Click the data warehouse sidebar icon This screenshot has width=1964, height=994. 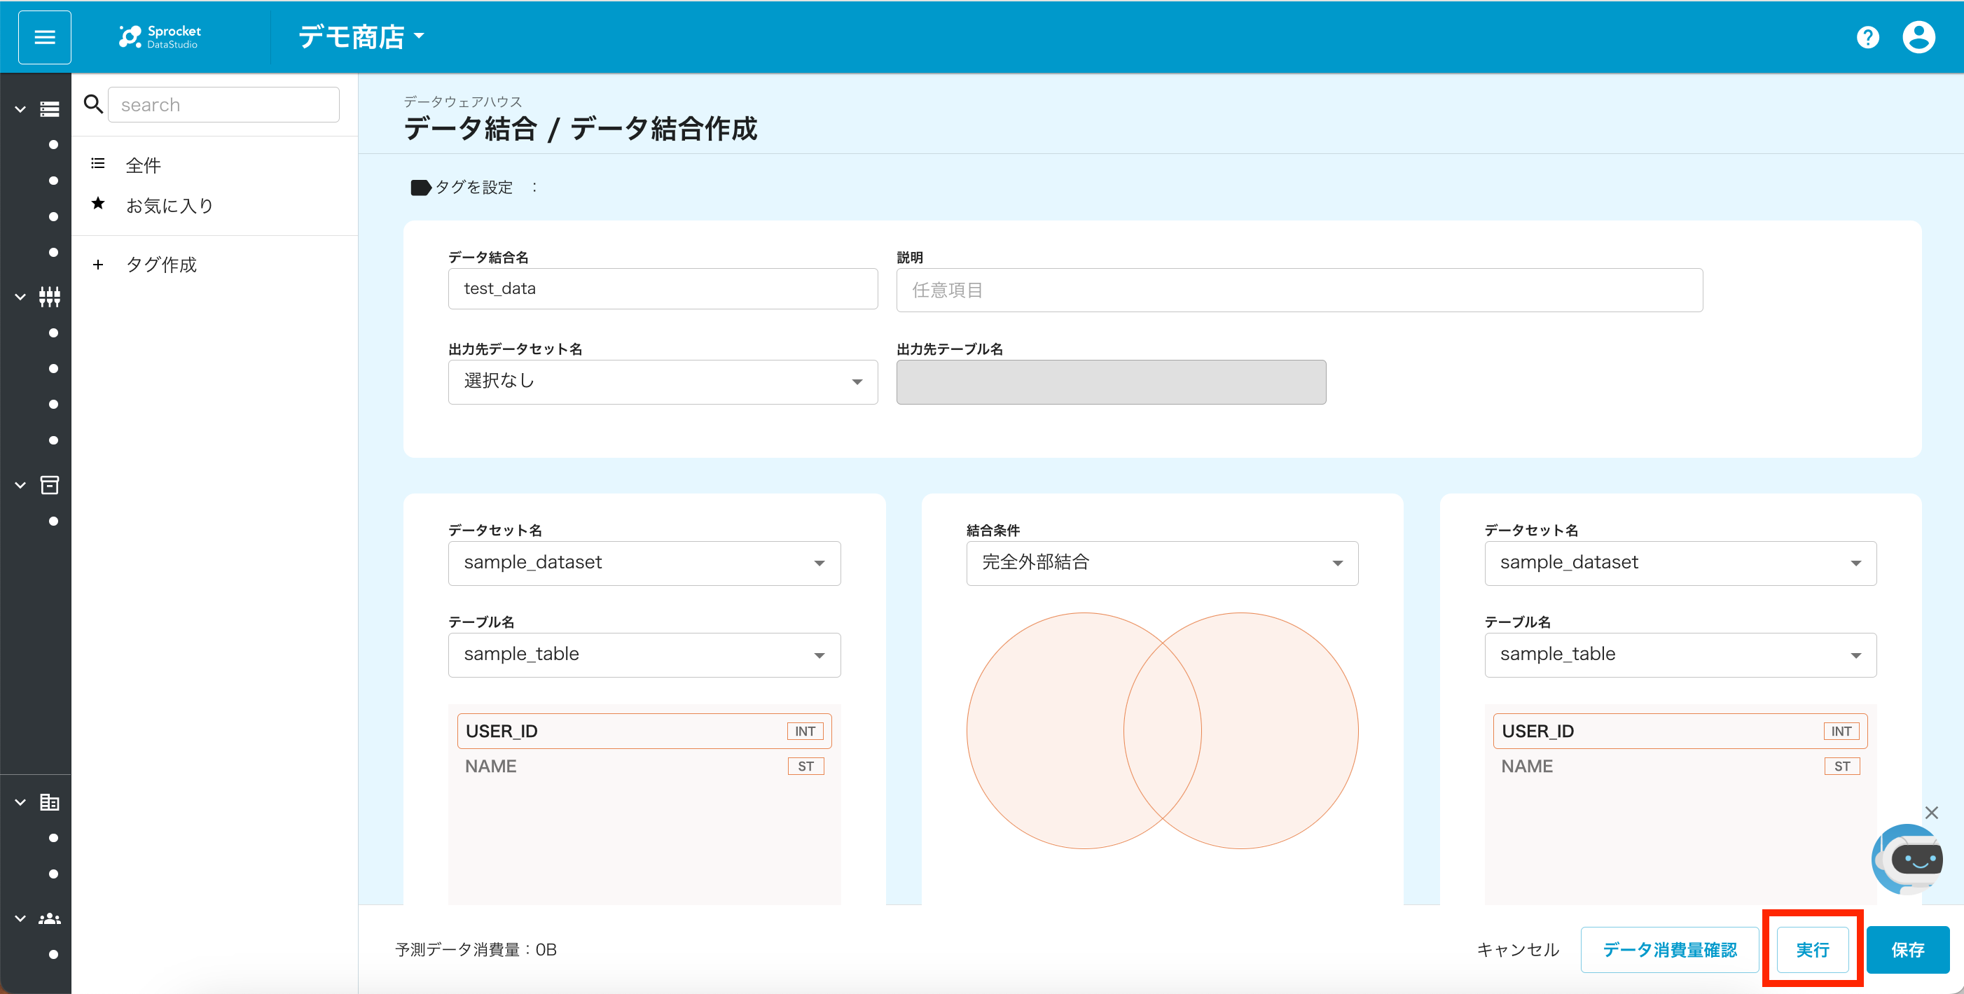[50, 109]
